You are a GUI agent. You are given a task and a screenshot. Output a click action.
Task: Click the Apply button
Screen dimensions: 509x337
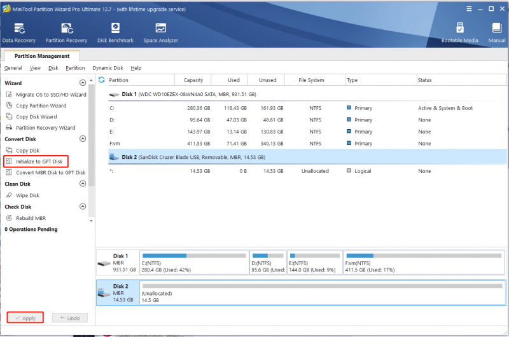[25, 318]
